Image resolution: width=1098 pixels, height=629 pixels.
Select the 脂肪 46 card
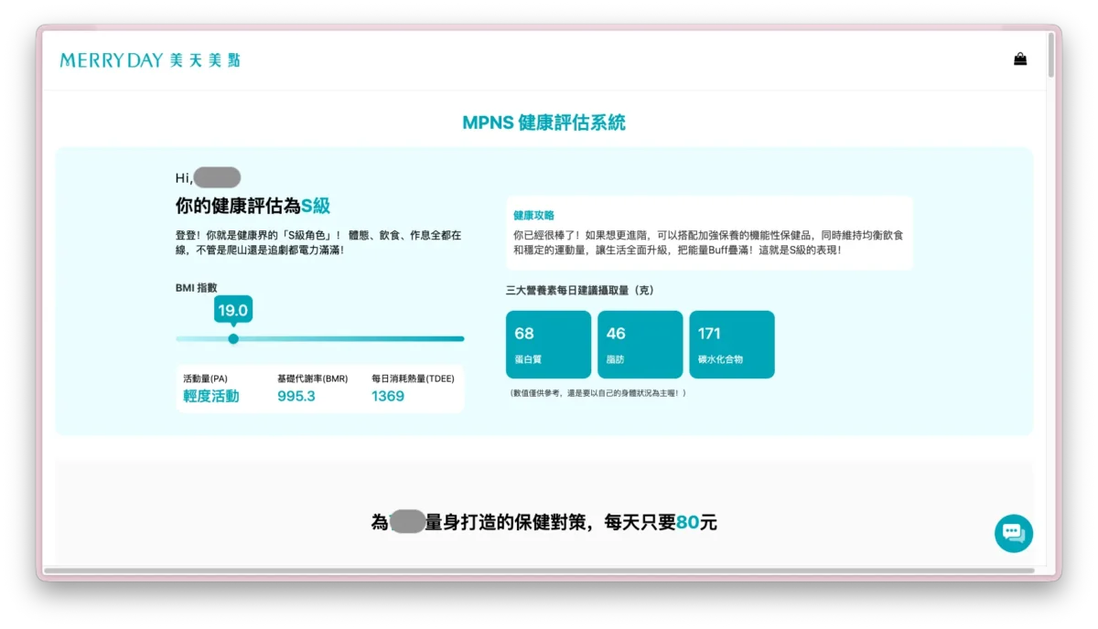(640, 345)
